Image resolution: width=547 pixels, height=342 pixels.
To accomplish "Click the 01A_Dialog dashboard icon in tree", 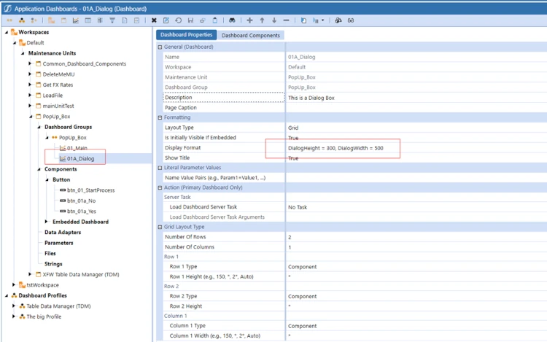I will (x=63, y=159).
